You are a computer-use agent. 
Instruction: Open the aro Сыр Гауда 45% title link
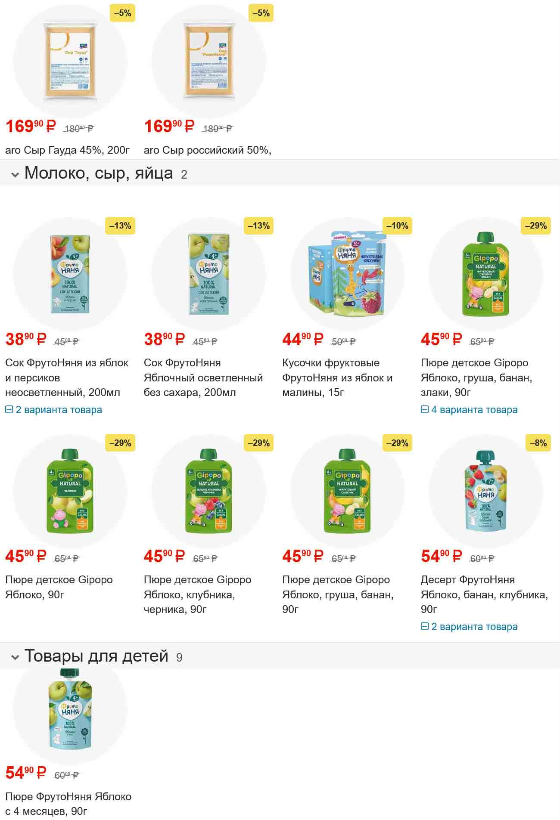click(68, 150)
